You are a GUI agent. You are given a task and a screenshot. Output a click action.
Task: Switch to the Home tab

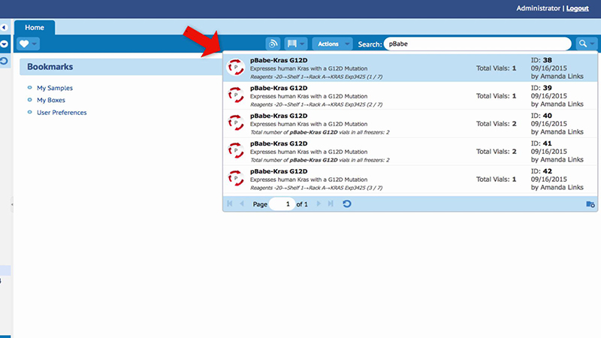[x=35, y=28]
